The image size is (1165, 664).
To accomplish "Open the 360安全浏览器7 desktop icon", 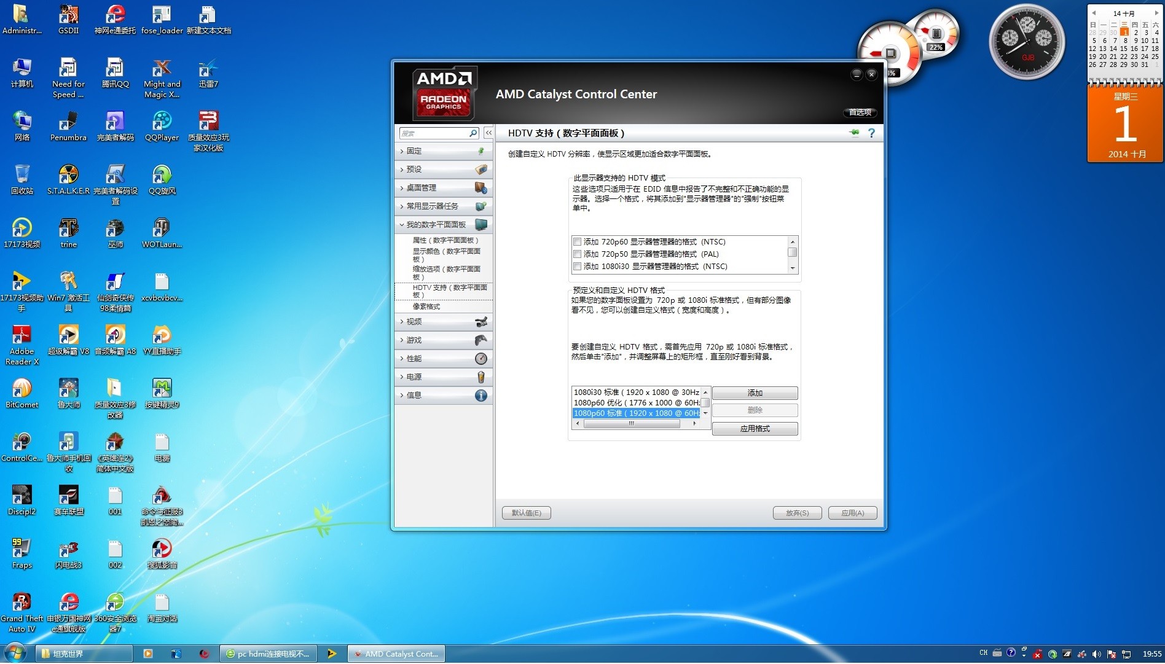I will pos(115,612).
